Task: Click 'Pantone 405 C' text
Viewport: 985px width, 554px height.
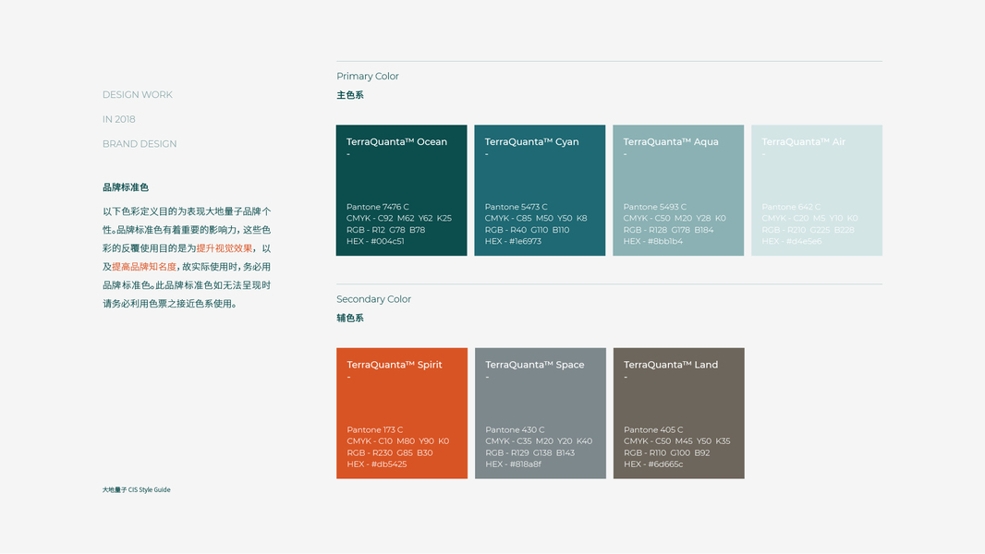Action: 653,429
